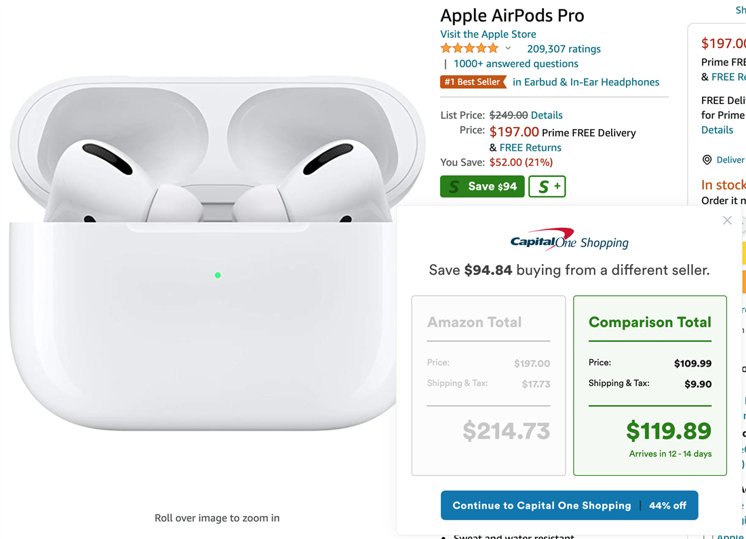Viewport: 746px width, 539px height.
Task: Click Continue to Capital One Shopping
Action: pos(569,506)
